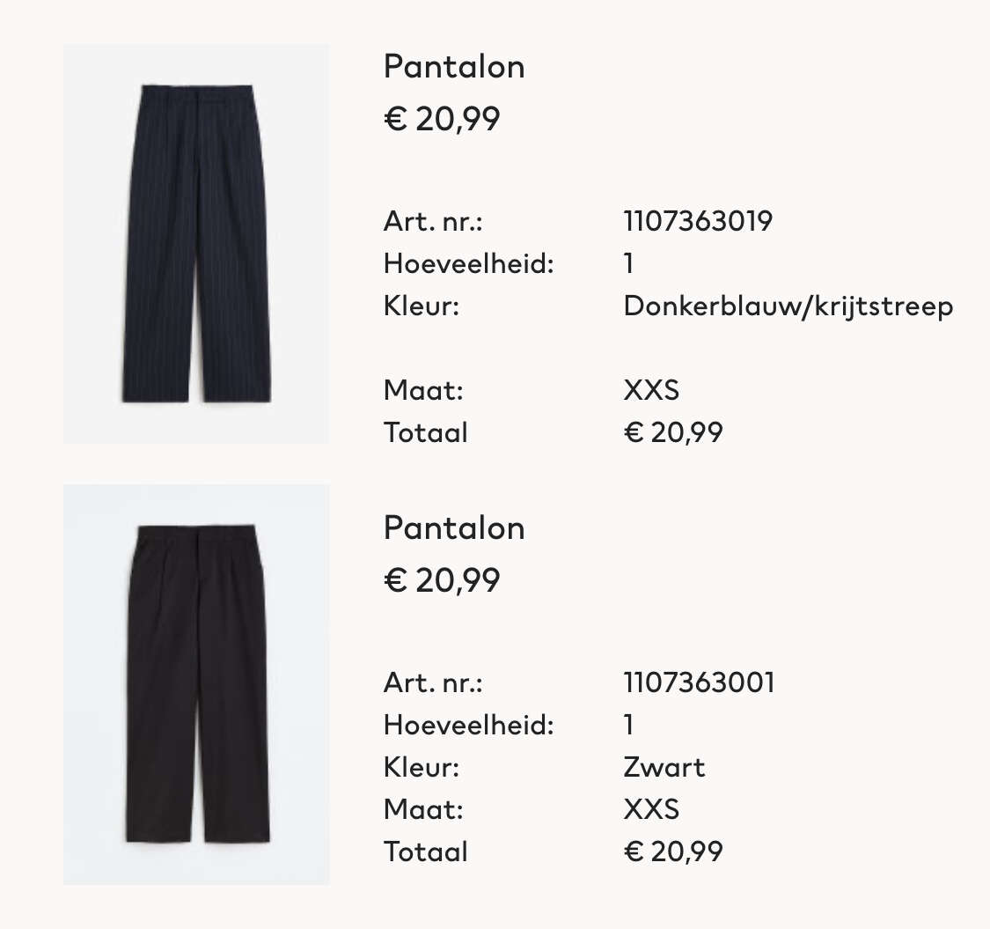Click the Totaal amount for black pantalon
990x929 pixels.
pos(673,852)
